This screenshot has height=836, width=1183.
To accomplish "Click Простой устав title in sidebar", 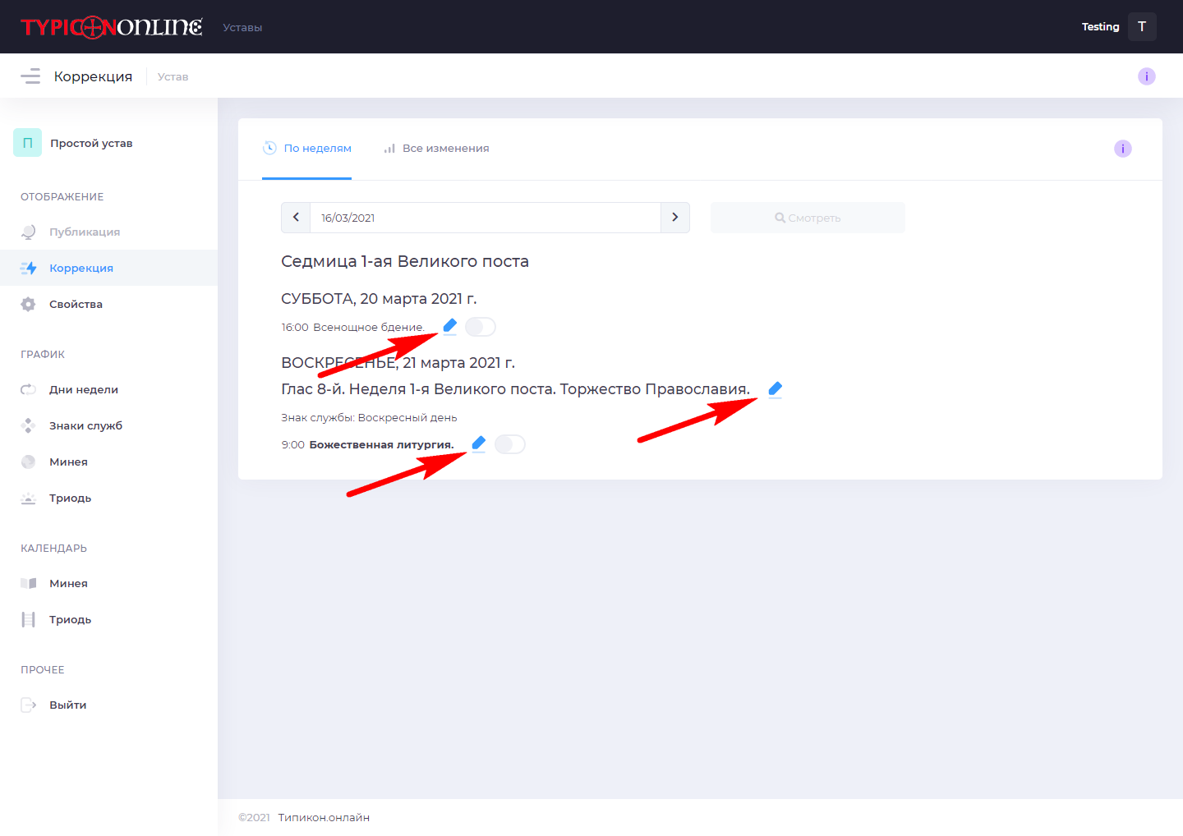I will tap(91, 143).
